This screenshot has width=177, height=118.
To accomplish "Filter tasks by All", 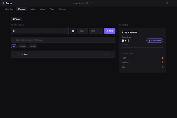I will (x=14, y=46).
